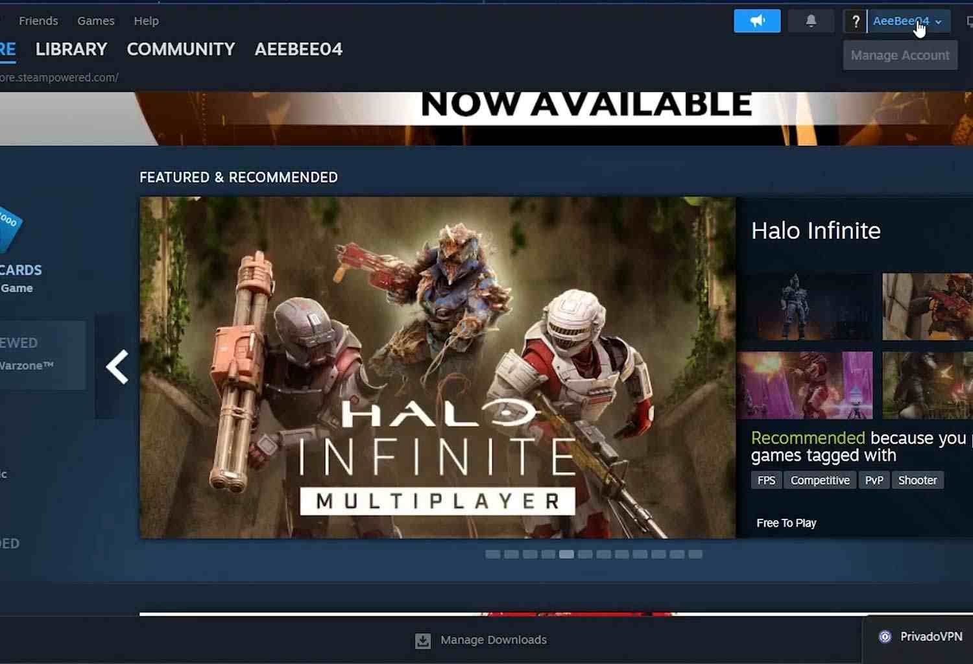View the top-left Halo Infinite screenshot thumbnail
This screenshot has width=973, height=664.
(805, 307)
